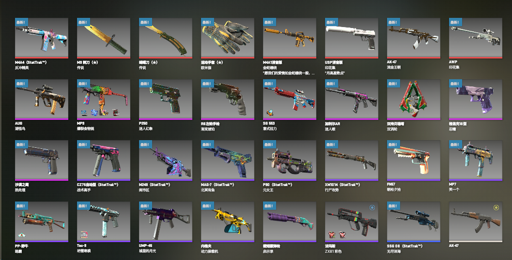Viewport: 512px width, 260px height.
Task: Click the 最新! badge on the AWP item
Action: 455,22
